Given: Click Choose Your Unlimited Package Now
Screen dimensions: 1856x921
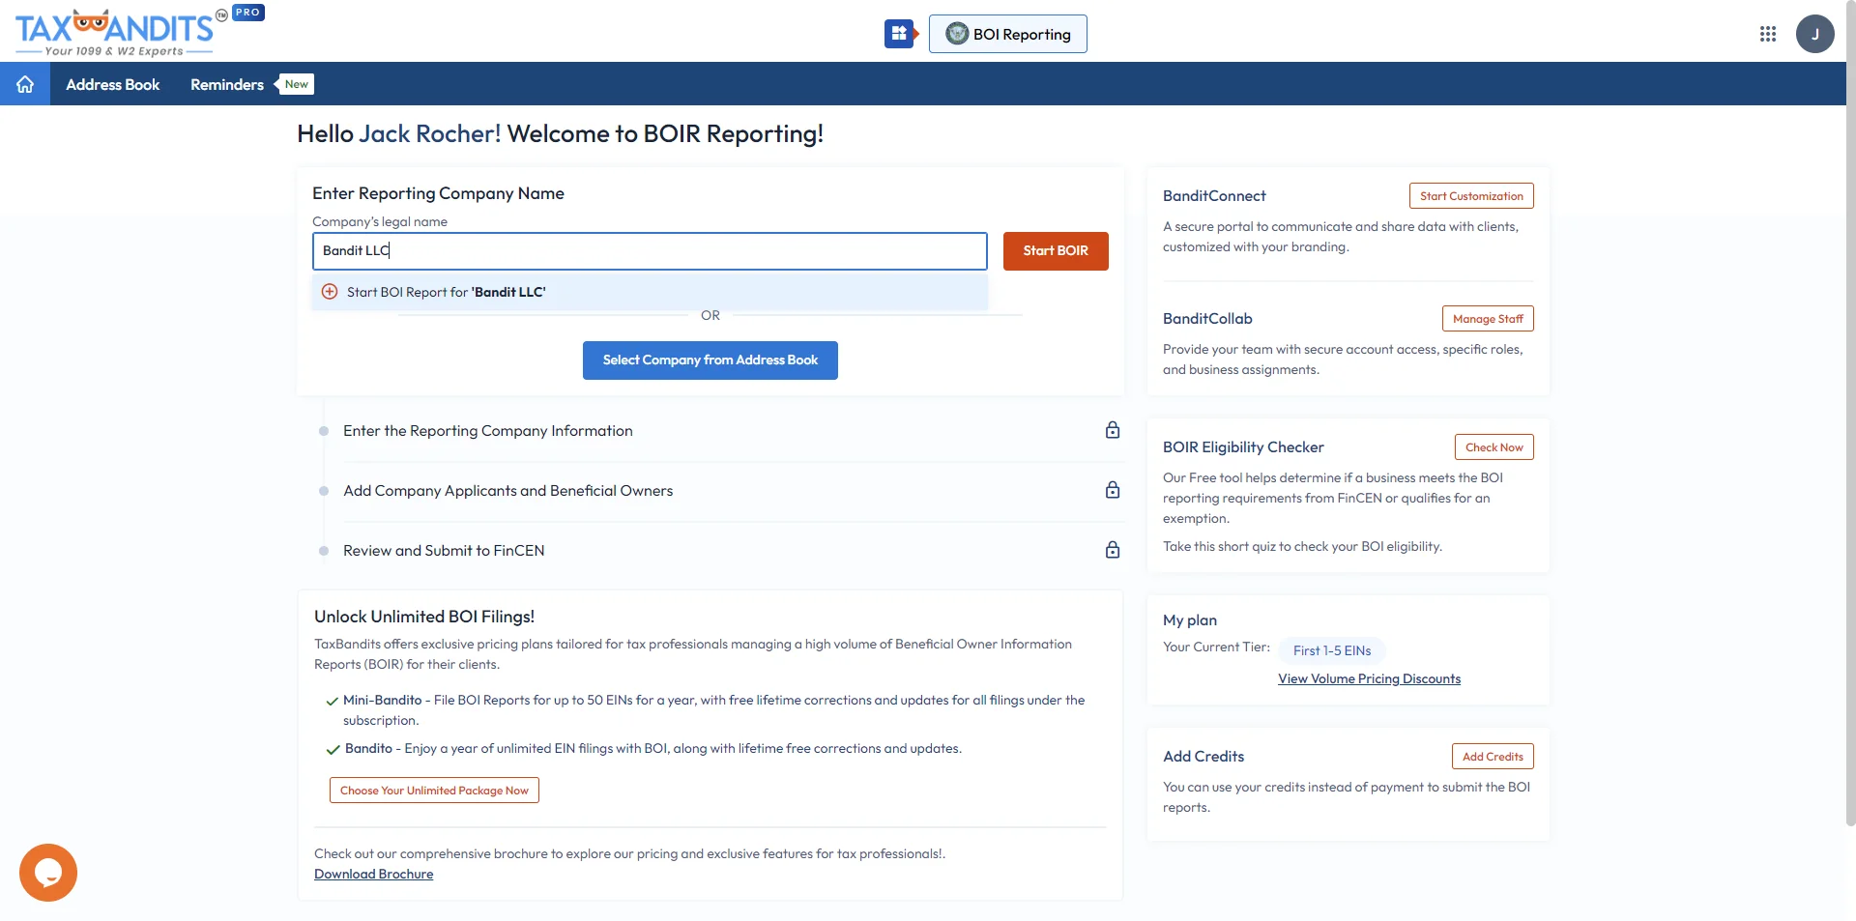Looking at the screenshot, I should pos(434,791).
